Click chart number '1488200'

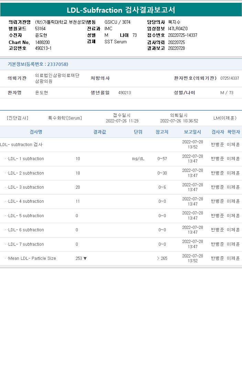click(x=42, y=43)
